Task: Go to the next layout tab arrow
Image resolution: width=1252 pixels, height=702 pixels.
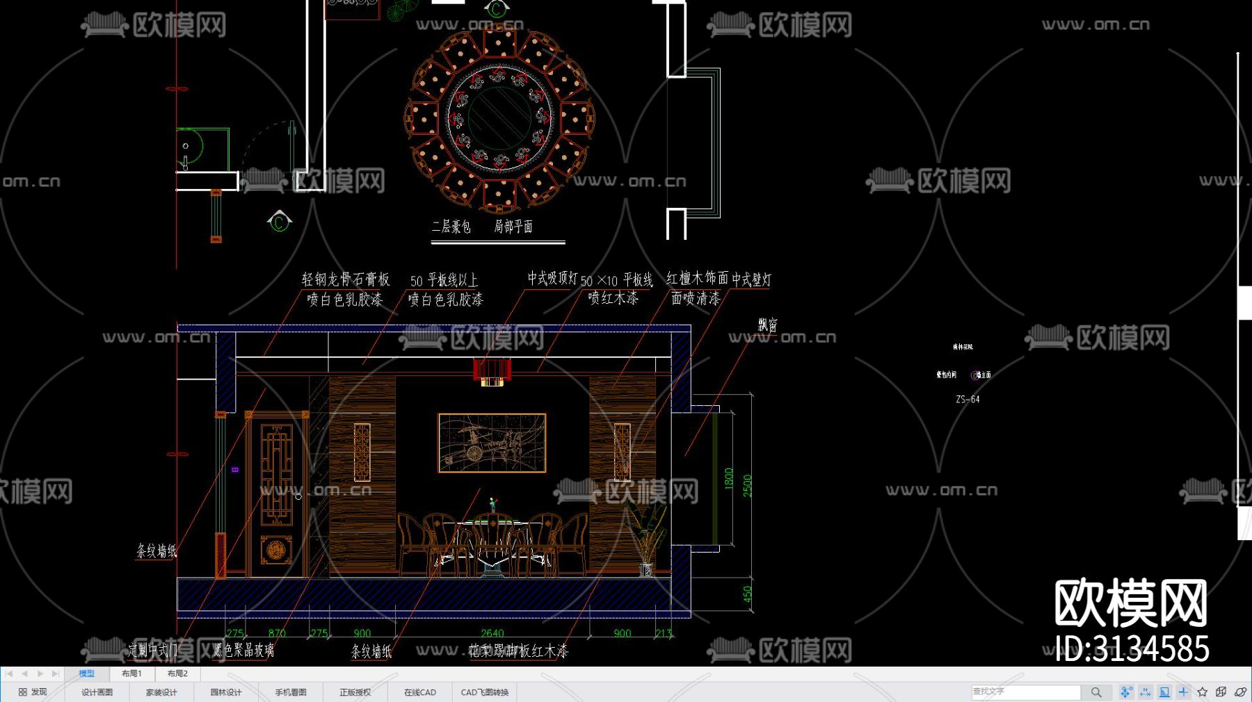Action: (x=40, y=674)
